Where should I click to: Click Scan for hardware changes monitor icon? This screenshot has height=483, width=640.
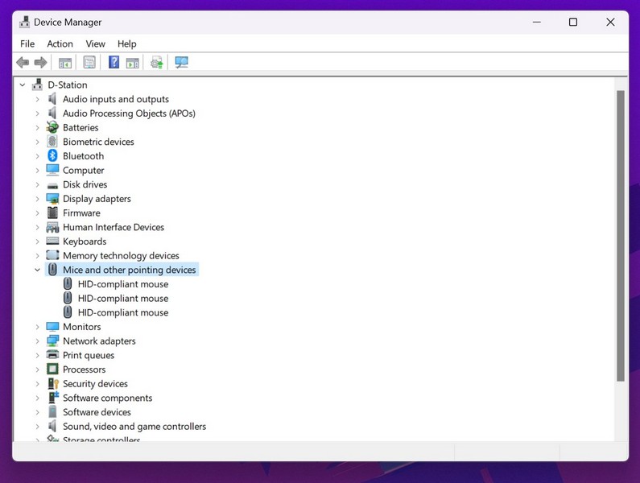coord(181,63)
